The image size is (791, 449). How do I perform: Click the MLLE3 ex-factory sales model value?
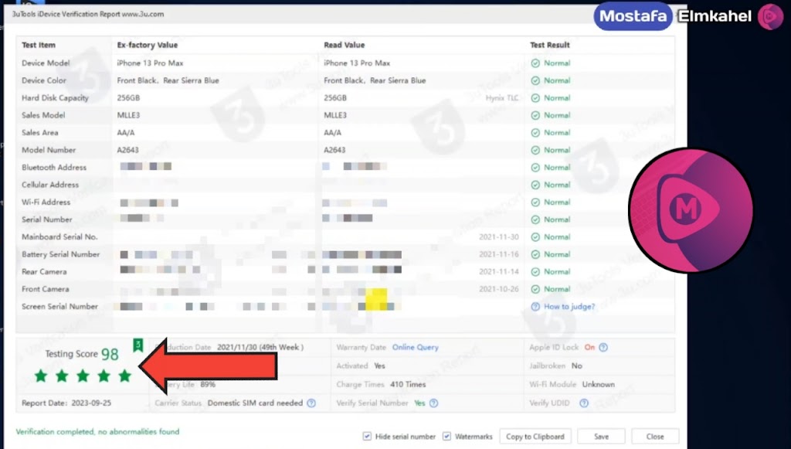128,115
